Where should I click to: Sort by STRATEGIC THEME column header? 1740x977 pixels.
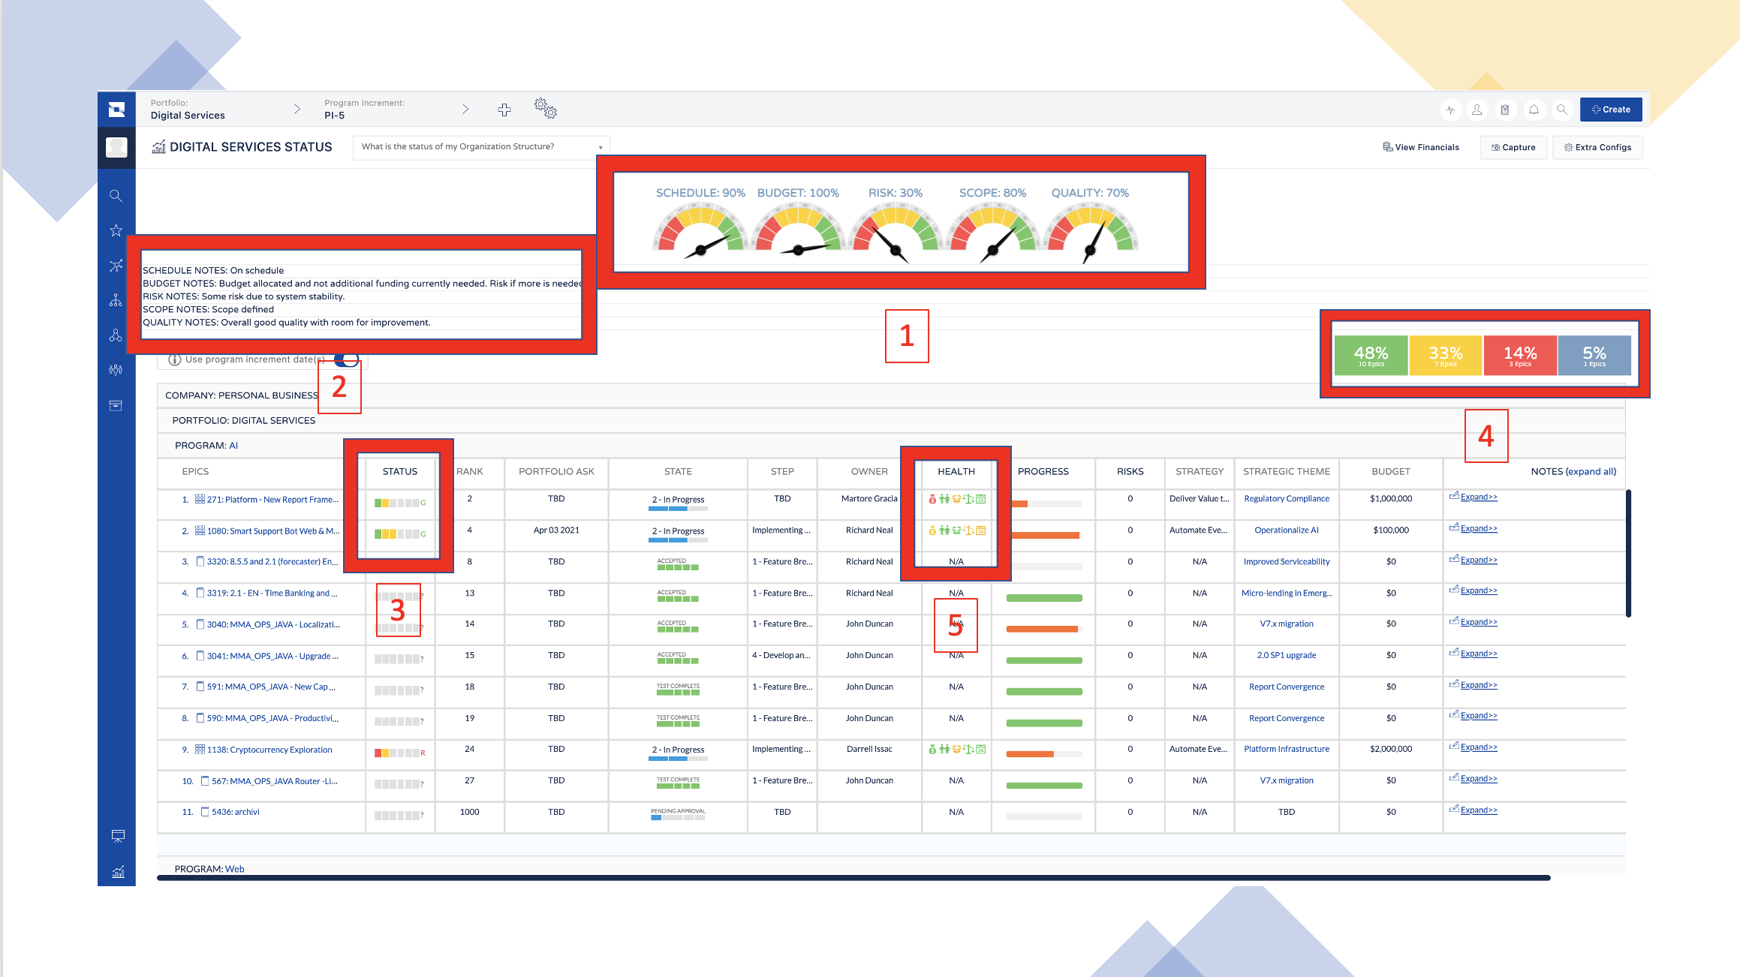tap(1287, 471)
